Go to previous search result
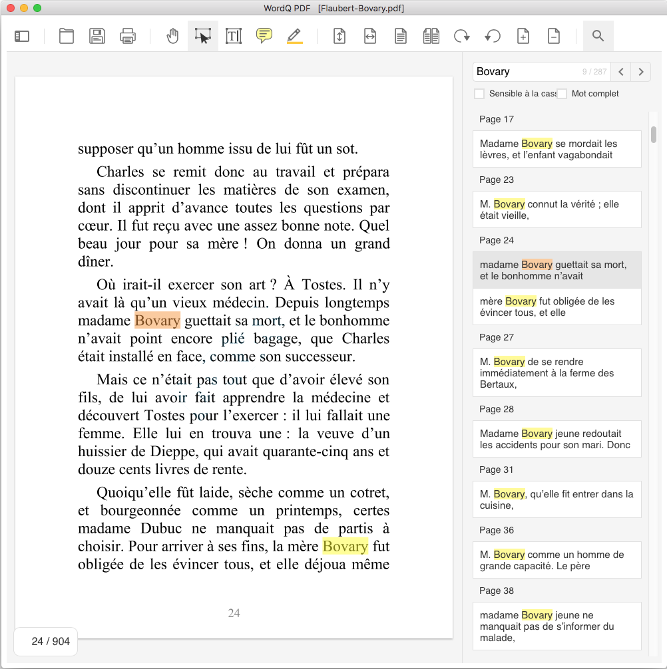The height and width of the screenshot is (669, 667). (x=621, y=72)
